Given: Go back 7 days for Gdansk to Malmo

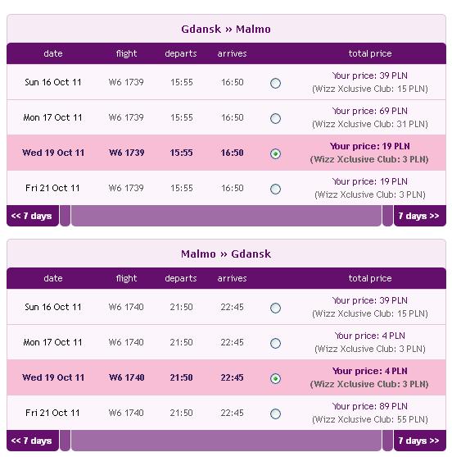Looking at the screenshot, I should pyautogui.click(x=33, y=216).
